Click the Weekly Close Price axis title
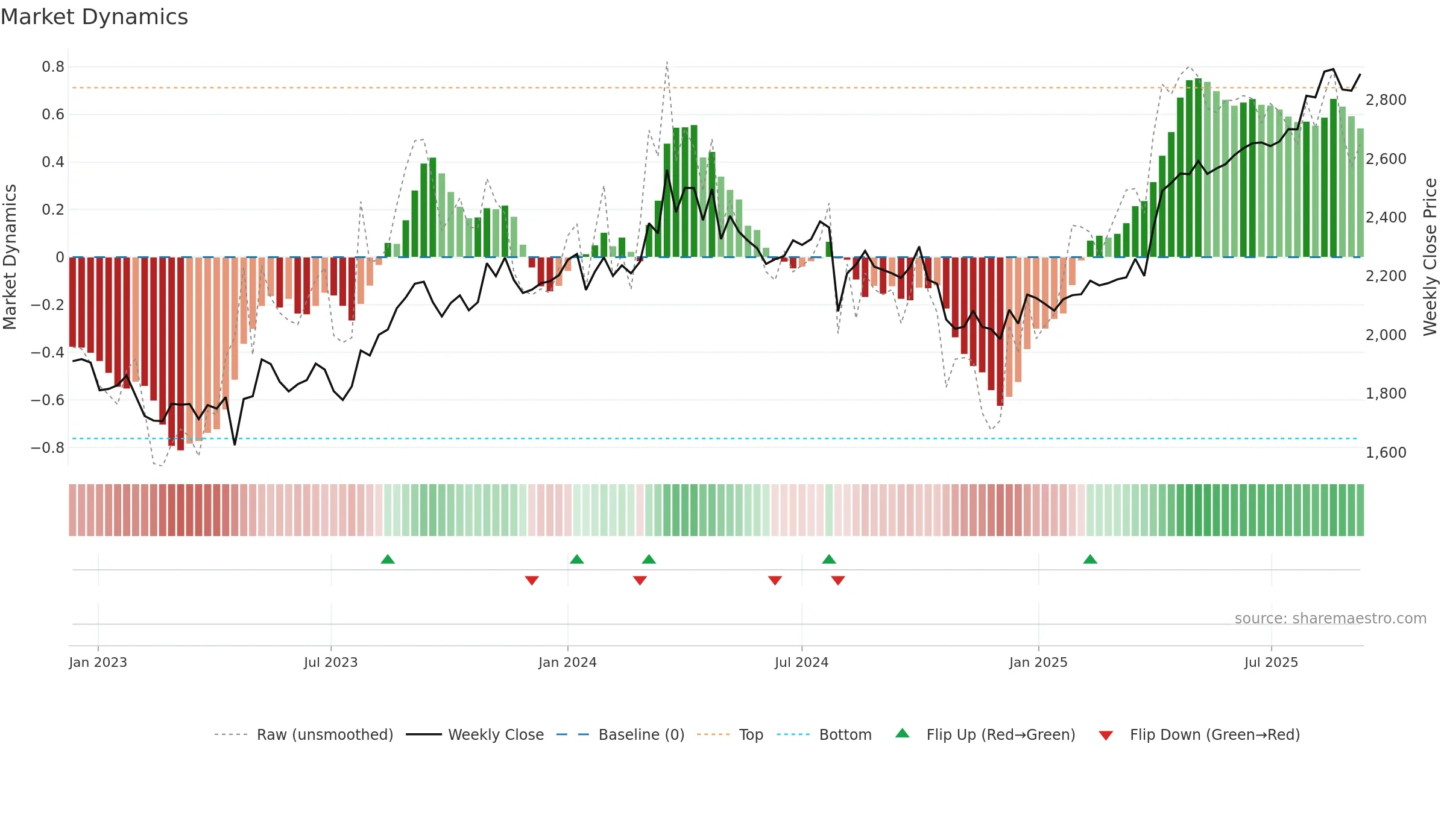The image size is (1447, 814). (1430, 257)
